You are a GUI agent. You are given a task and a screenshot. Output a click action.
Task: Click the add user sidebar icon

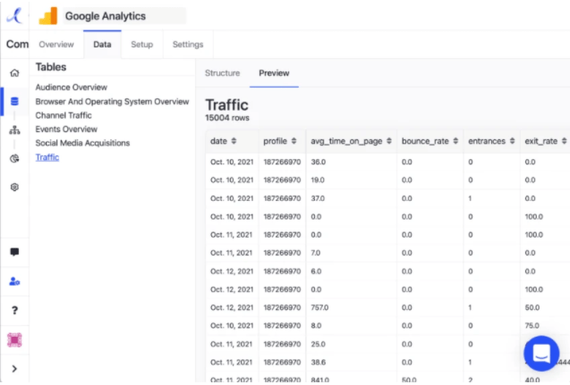click(14, 281)
